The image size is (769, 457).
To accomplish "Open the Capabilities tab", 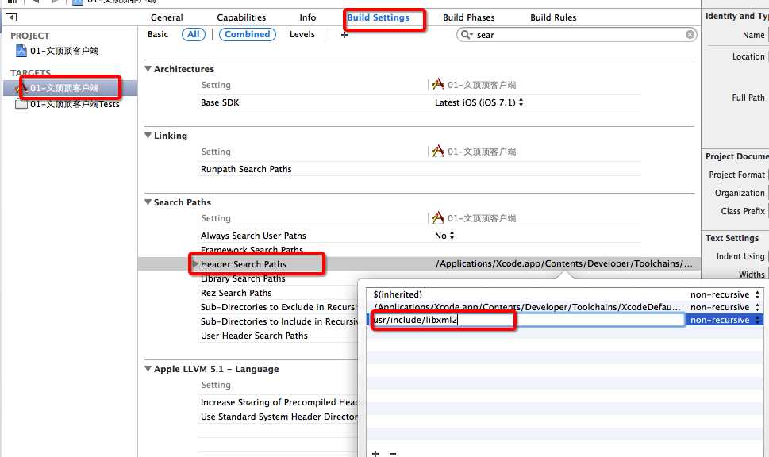I will click(241, 17).
